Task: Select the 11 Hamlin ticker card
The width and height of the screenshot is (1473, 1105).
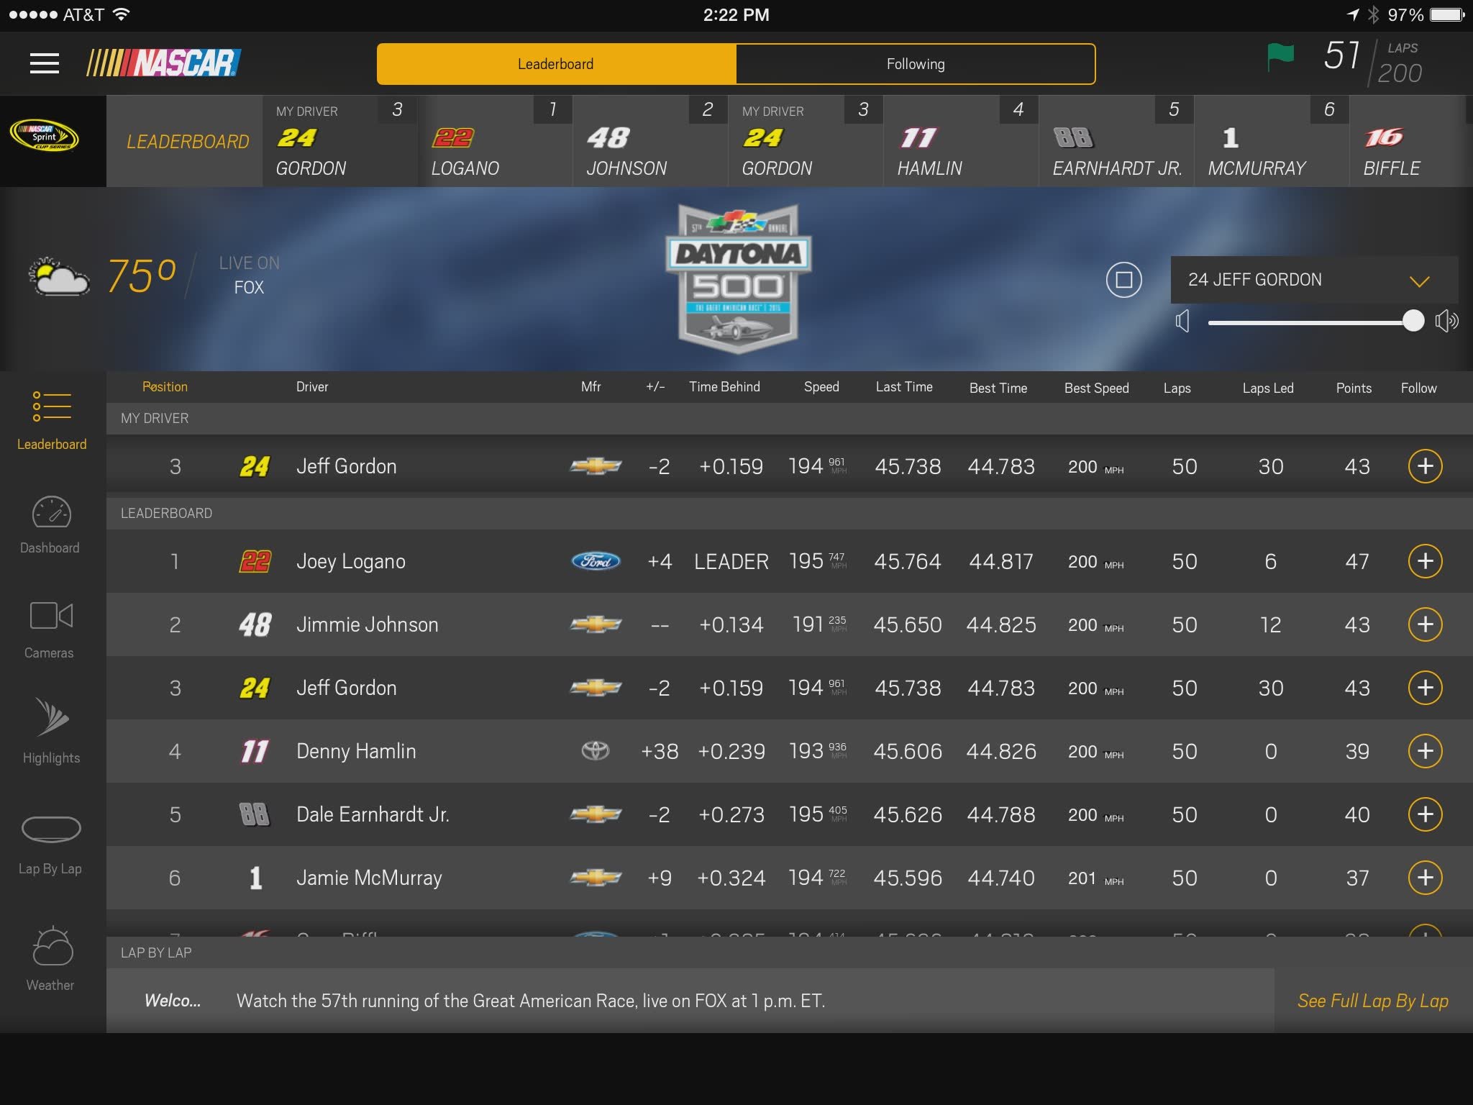Action: coord(961,141)
